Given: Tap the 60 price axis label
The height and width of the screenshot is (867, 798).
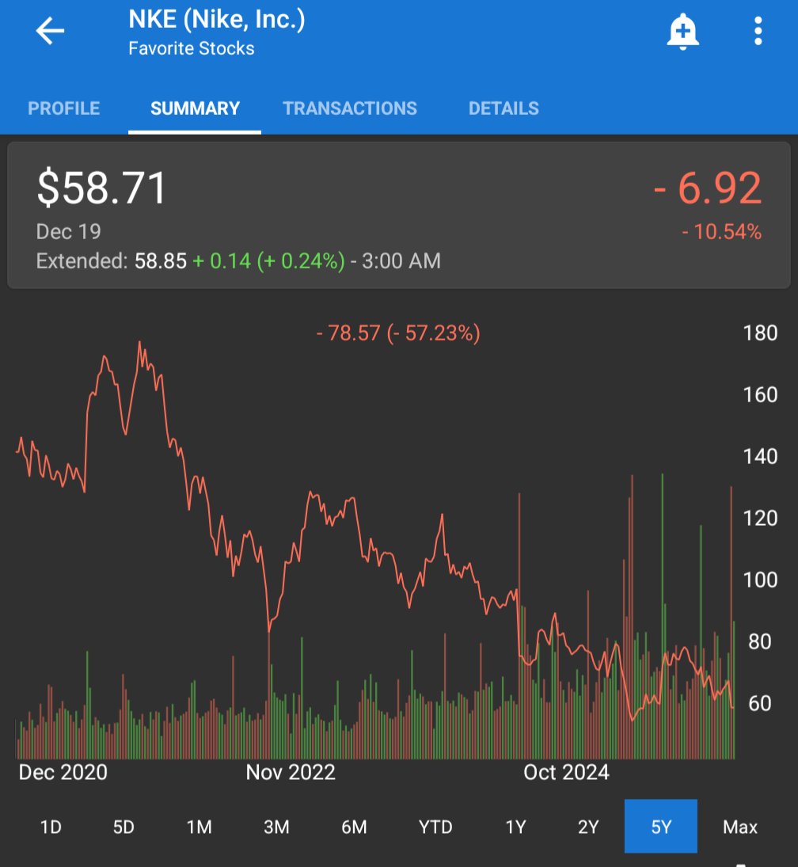Looking at the screenshot, I should 760,703.
